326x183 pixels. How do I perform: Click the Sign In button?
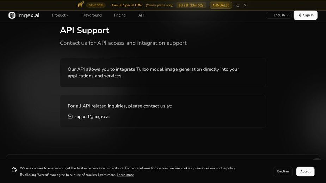[x=306, y=15]
